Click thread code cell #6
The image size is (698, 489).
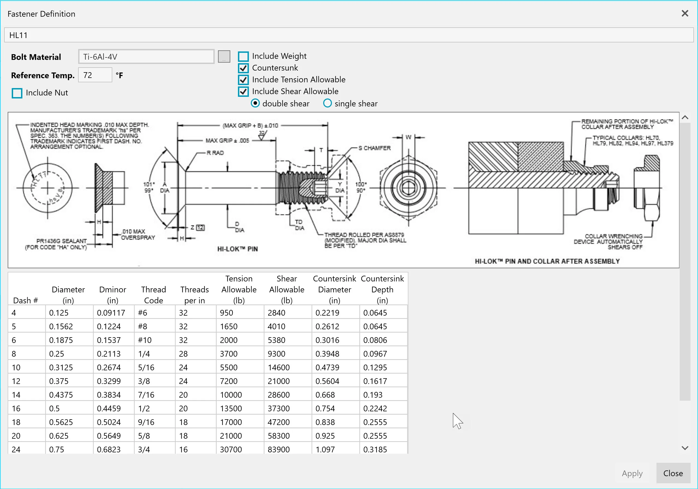(155, 312)
